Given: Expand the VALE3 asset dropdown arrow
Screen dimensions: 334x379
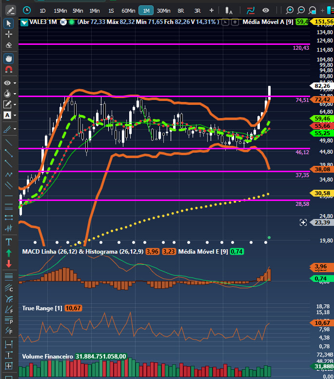Looking at the screenshot, I should point(24,23).
